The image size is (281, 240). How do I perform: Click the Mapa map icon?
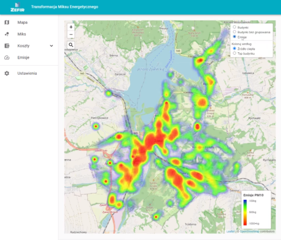point(7,23)
